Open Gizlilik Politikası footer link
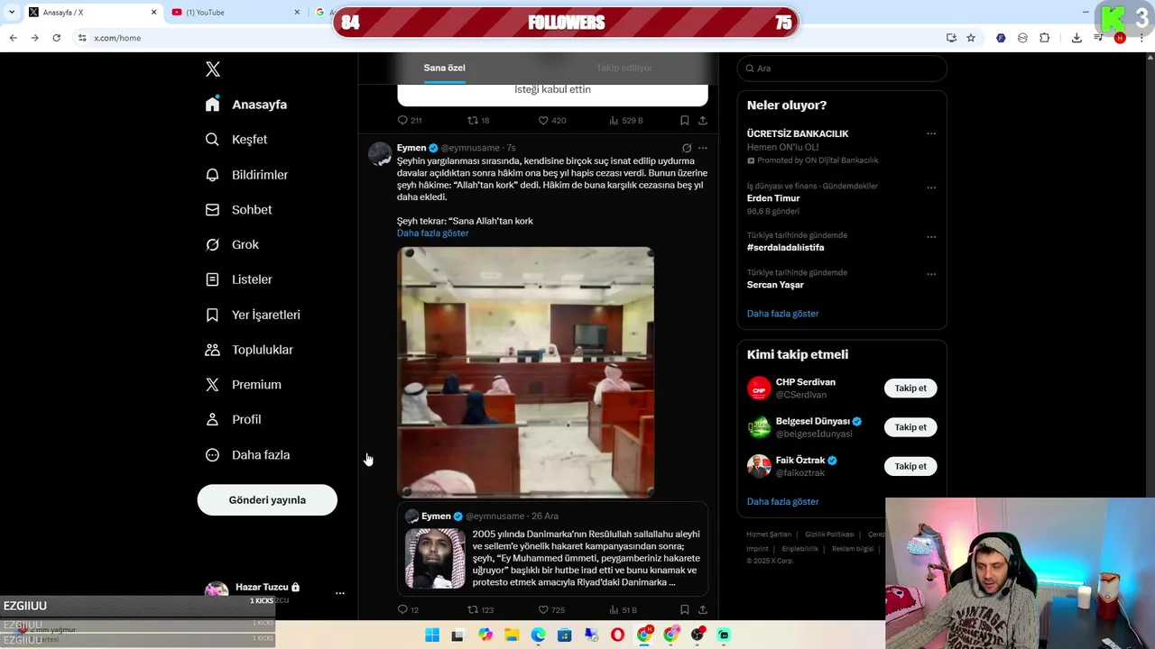This screenshot has width=1155, height=649. point(829,535)
